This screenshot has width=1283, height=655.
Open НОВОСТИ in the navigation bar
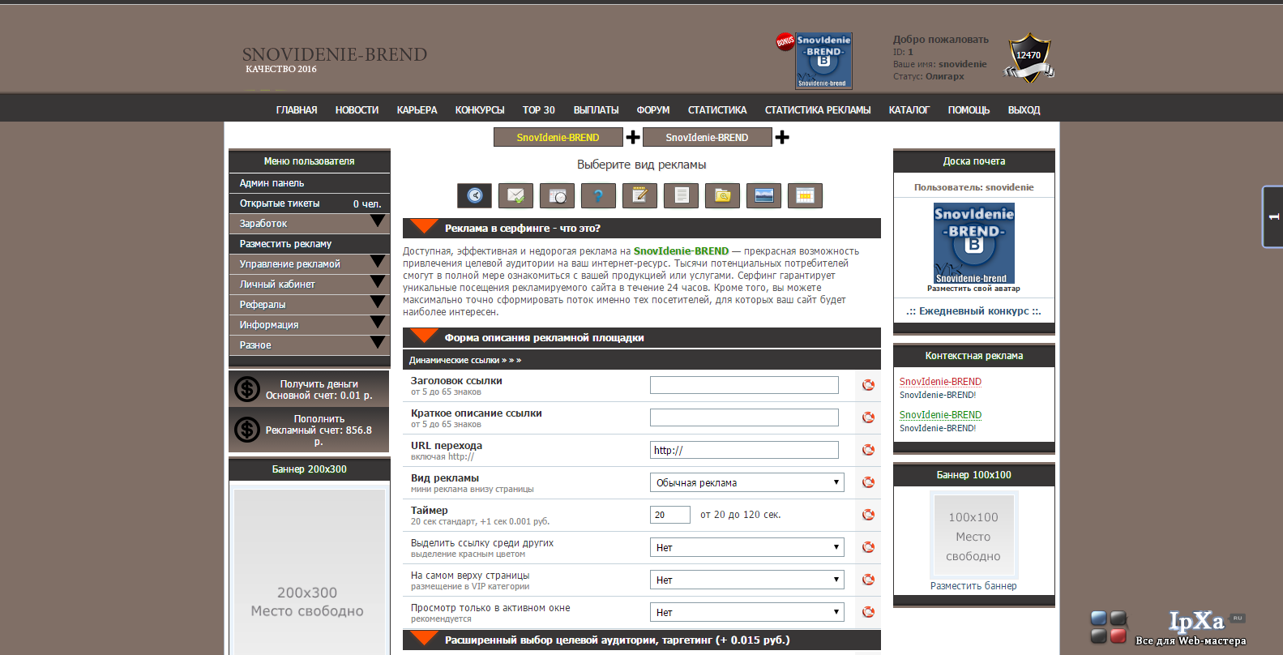[x=357, y=110]
